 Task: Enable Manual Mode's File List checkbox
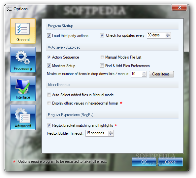(x=102, y=57)
